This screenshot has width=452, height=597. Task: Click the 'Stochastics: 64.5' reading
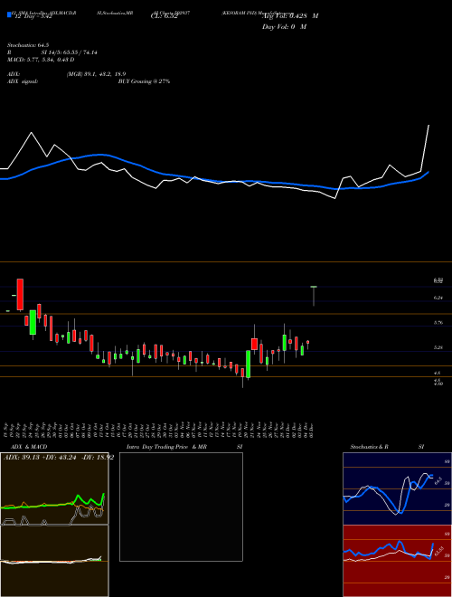[x=28, y=45]
